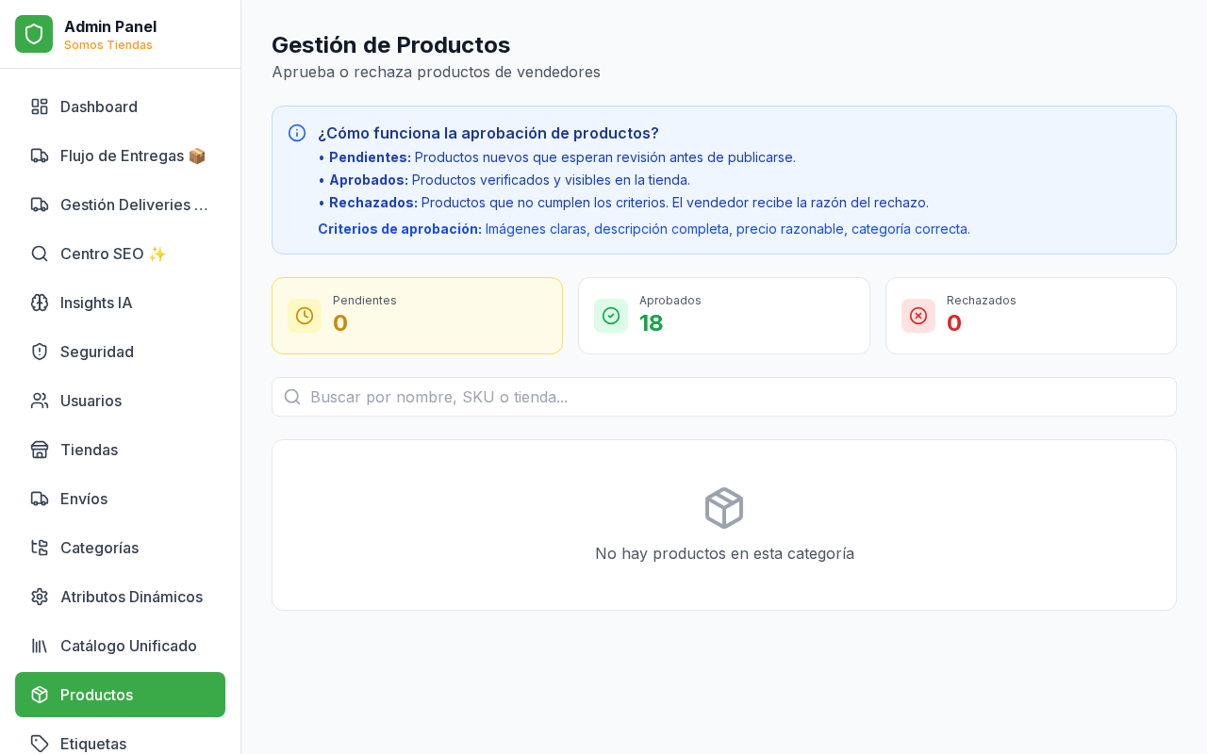This screenshot has width=1207, height=754.
Task: Select the active Productos menu item
Action: pos(120,695)
